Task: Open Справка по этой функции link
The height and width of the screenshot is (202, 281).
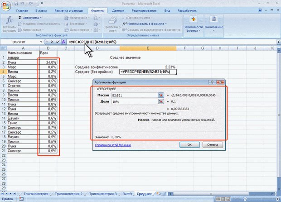Action: 113,145
